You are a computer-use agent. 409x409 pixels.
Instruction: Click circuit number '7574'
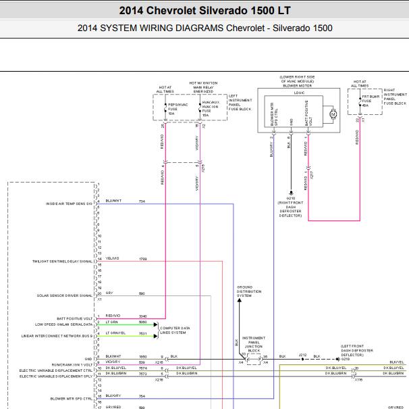[143, 368]
